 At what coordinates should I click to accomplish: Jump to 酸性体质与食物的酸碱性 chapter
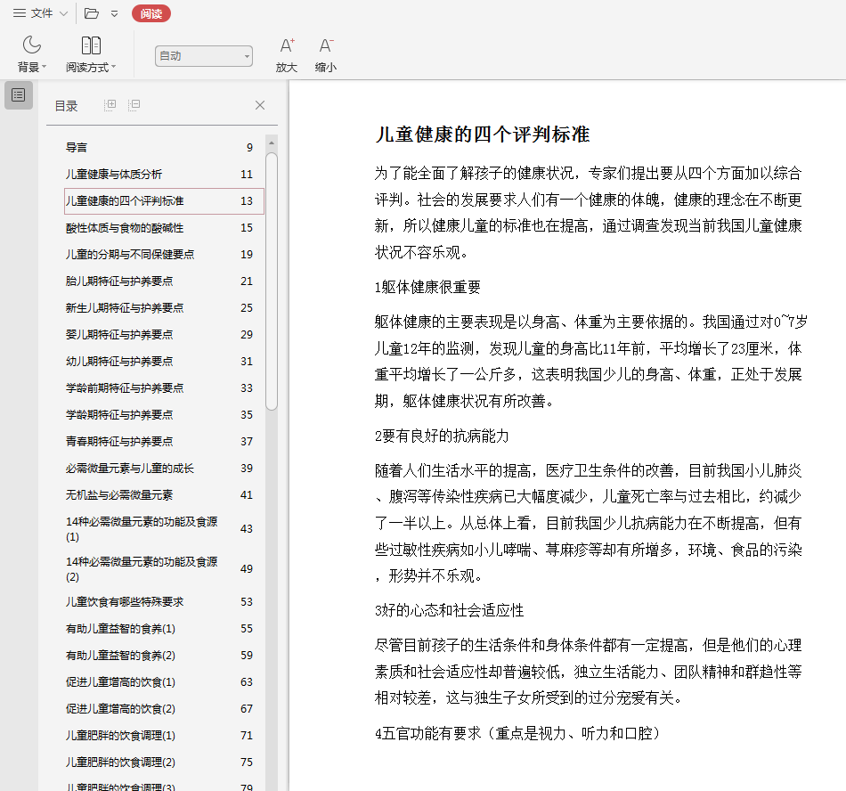125,228
